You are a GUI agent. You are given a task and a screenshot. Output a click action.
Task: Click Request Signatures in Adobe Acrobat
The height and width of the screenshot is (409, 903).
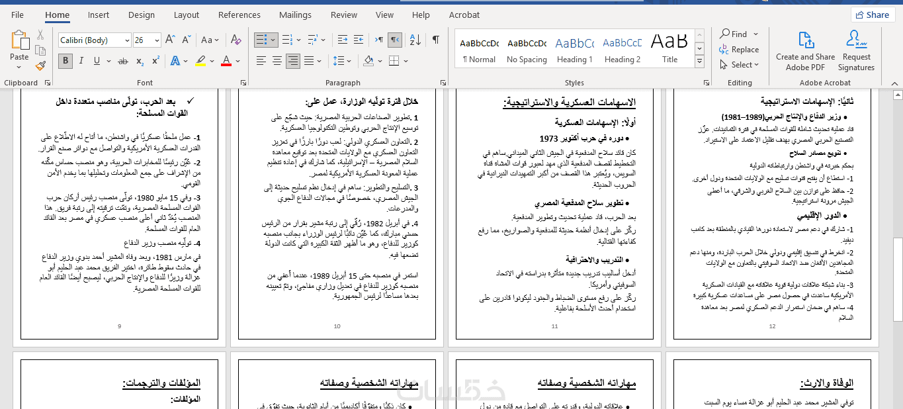[857, 51]
